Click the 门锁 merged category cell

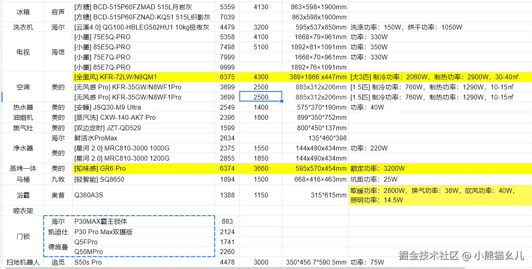pyautogui.click(x=23, y=237)
